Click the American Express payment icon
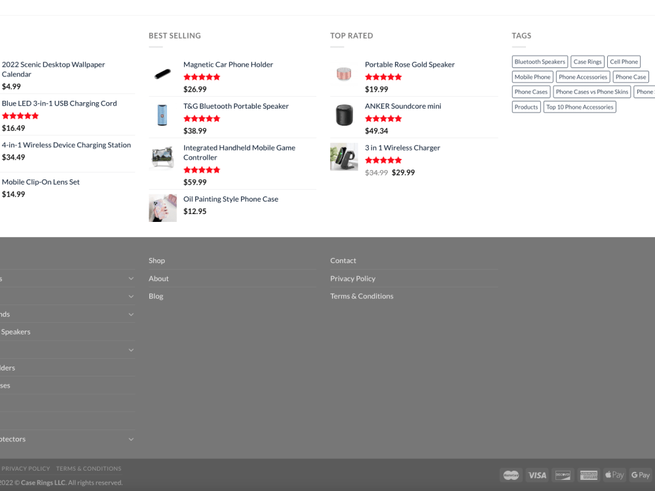Screen dimensions: 655x491 [588, 475]
